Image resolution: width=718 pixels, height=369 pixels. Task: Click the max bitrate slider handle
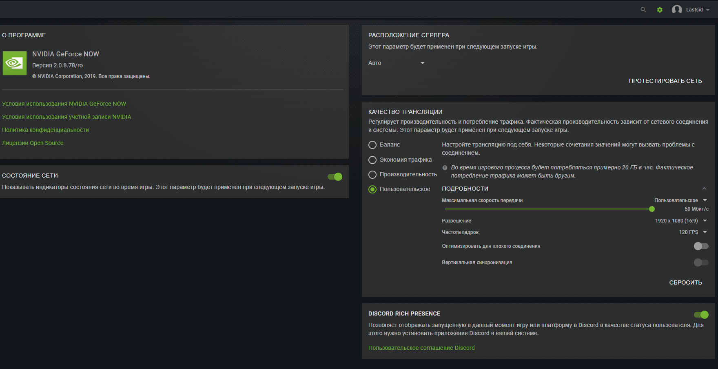point(652,209)
